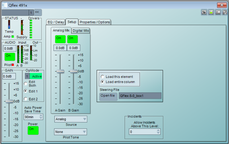Screen dimensions: 229x144
Task: Click the Temp status meter
Action: 9,24
